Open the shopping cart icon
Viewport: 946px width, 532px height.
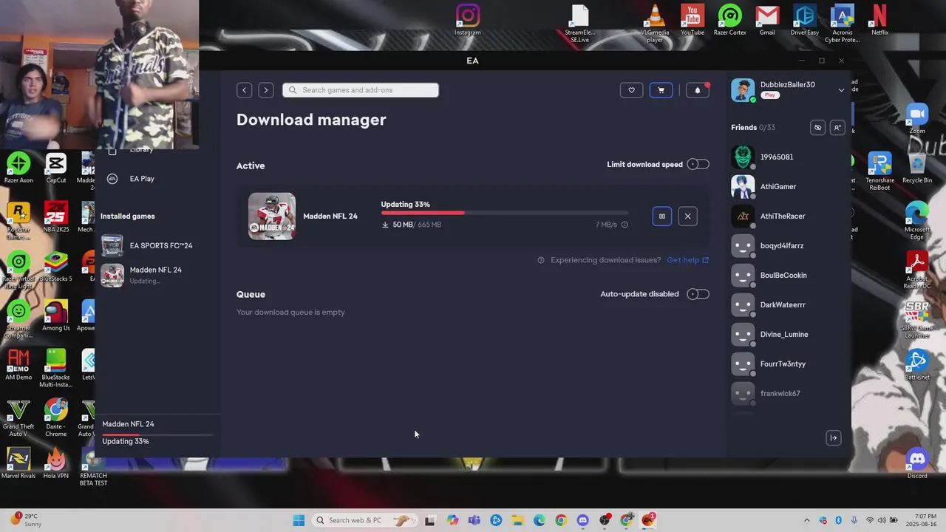pyautogui.click(x=661, y=90)
